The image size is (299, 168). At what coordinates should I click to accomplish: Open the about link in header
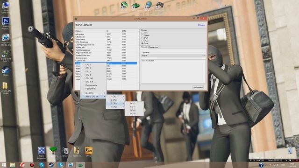pyautogui.click(x=201, y=25)
